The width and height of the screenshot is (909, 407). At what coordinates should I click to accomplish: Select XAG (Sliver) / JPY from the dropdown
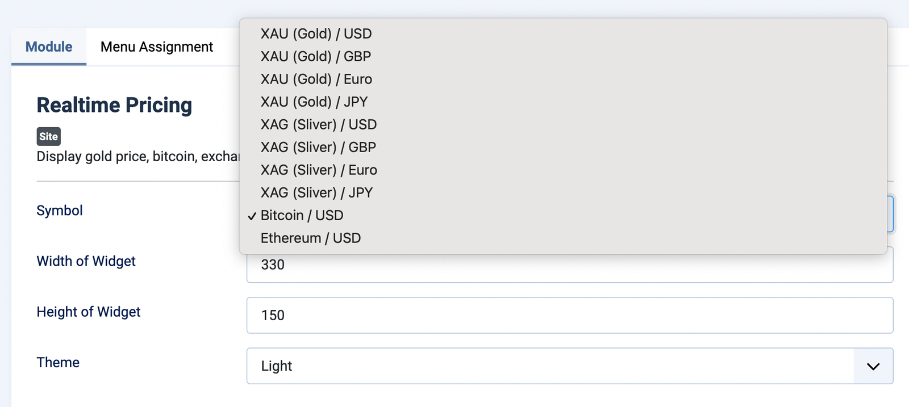click(x=316, y=192)
